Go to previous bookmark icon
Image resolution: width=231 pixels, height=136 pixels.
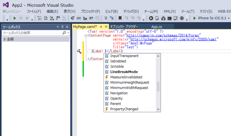(126, 18)
